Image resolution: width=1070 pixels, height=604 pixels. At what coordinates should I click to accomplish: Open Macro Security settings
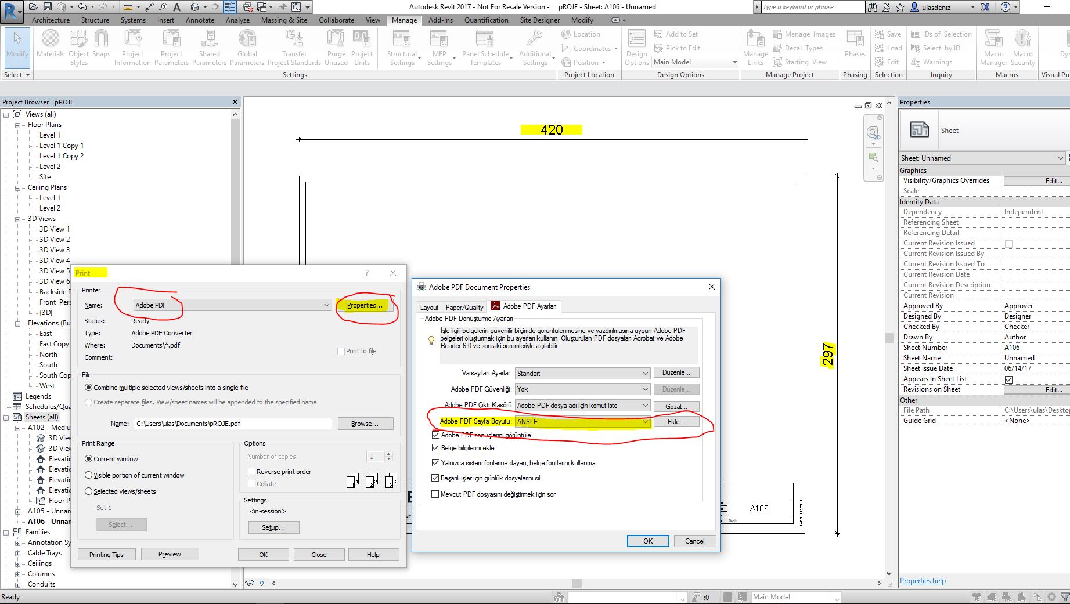pos(1022,48)
